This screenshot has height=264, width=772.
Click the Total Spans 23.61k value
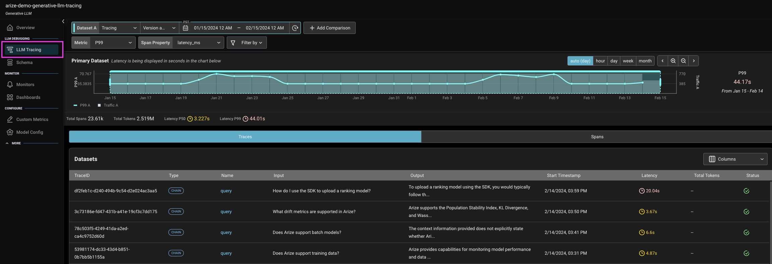(95, 118)
